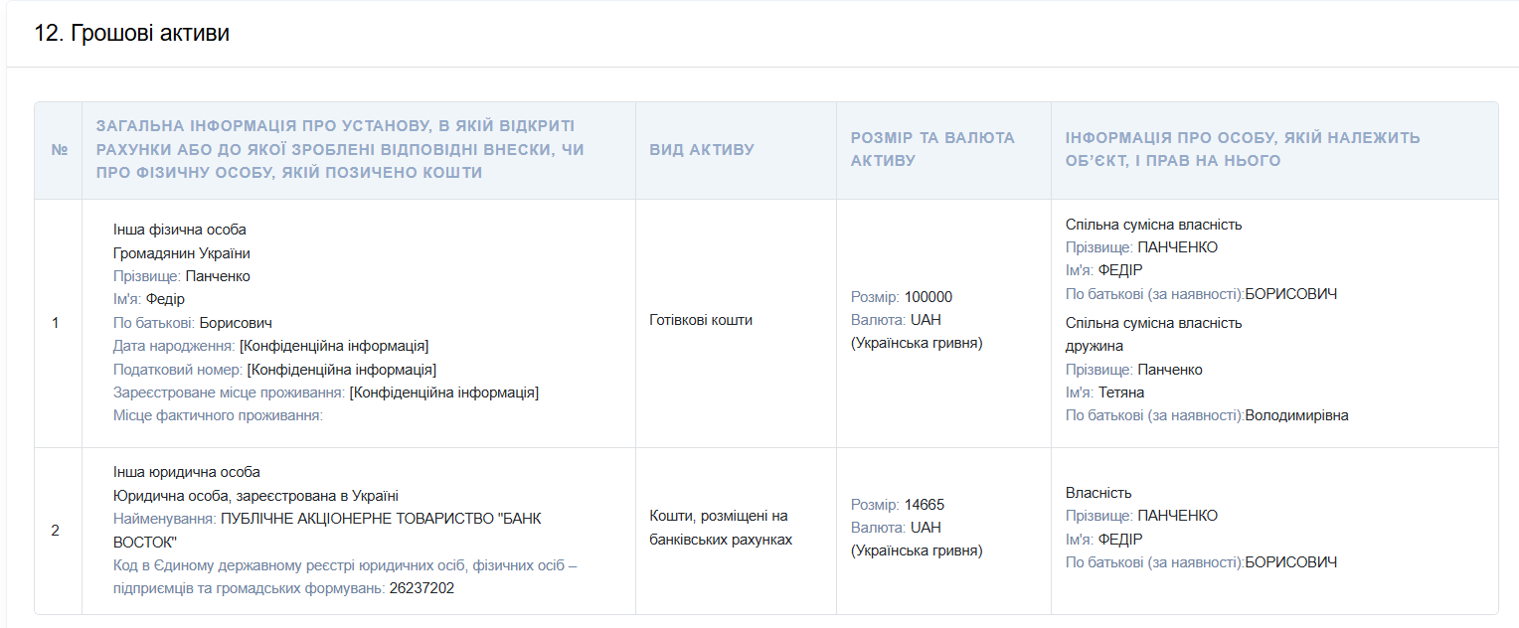Select the "Вид активу" column header
1519x628 pixels.
click(x=702, y=150)
